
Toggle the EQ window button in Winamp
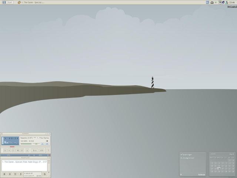click(43, 144)
